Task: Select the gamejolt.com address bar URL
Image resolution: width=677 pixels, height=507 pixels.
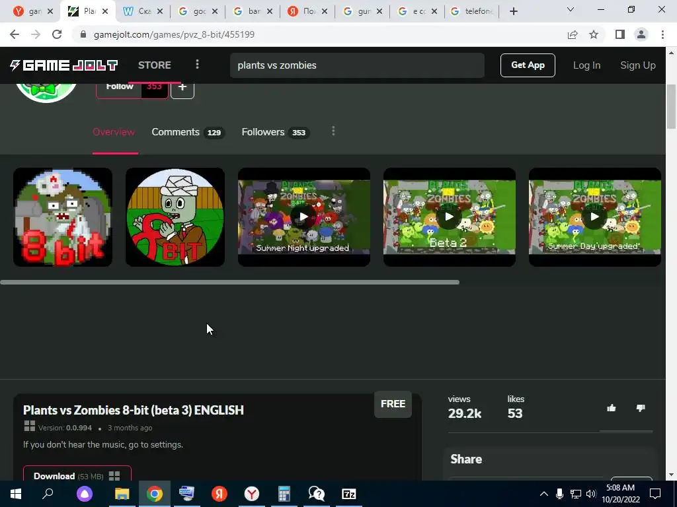Action: pos(174,34)
